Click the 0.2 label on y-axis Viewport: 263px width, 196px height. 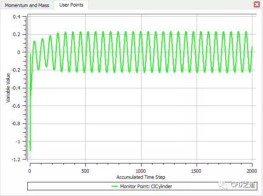(x=16, y=34)
